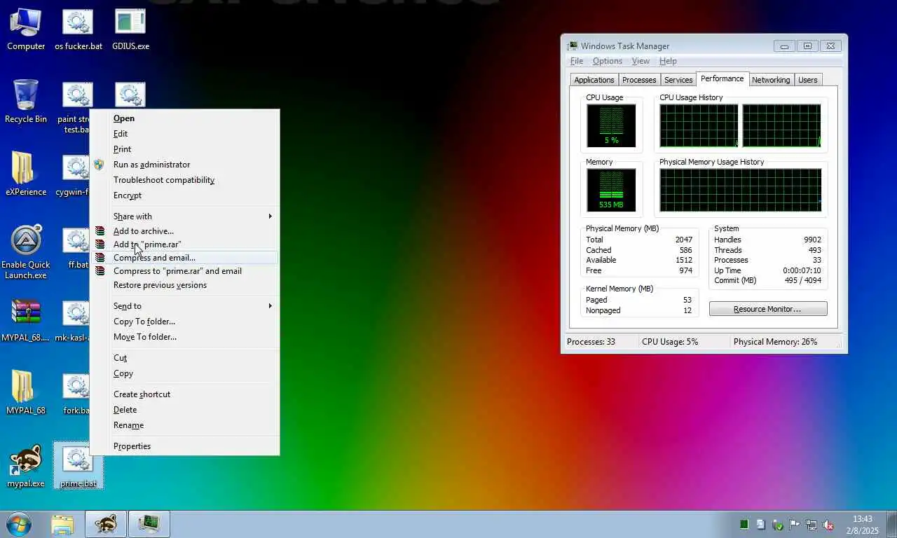Expand the Share with submenu
897x538 pixels.
coord(185,216)
